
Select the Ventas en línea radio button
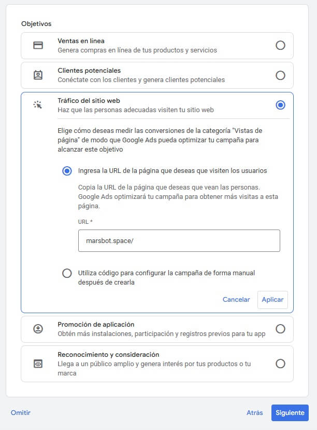coord(280,45)
